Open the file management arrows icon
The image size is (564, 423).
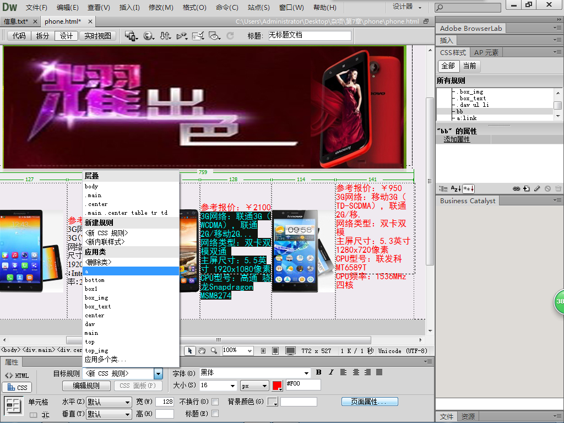point(165,36)
